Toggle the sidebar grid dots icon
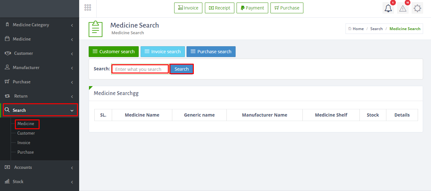 click(x=88, y=8)
